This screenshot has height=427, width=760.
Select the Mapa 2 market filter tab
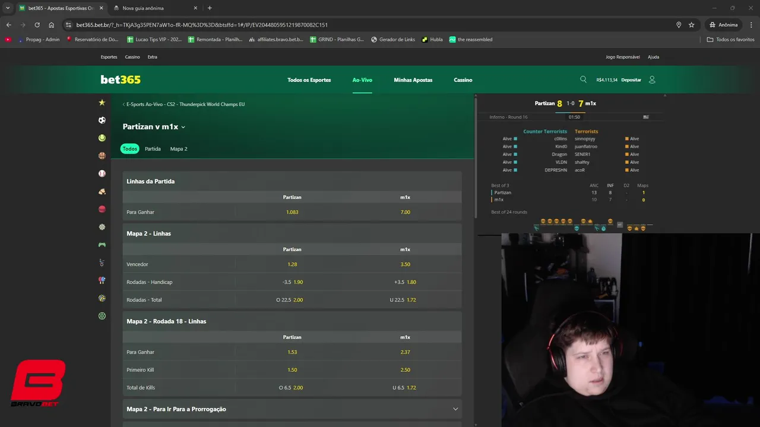click(179, 149)
